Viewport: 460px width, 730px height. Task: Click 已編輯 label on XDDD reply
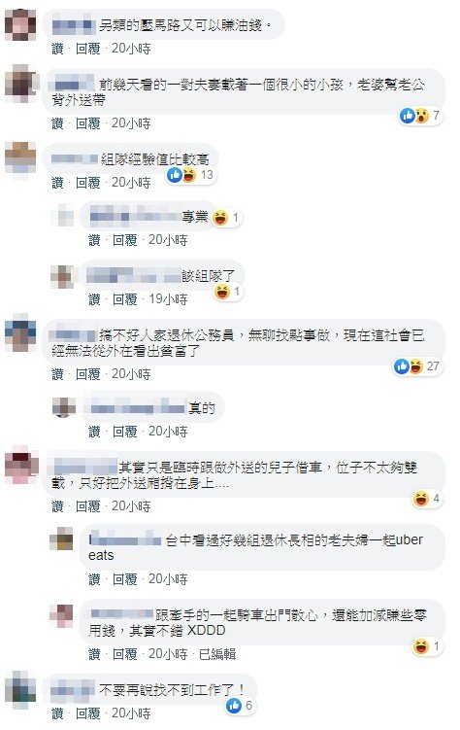point(217,654)
